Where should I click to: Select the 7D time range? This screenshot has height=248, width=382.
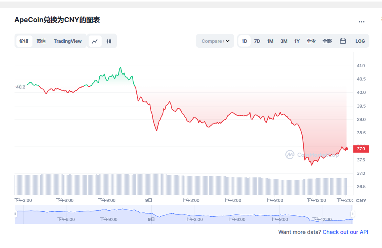coord(257,41)
